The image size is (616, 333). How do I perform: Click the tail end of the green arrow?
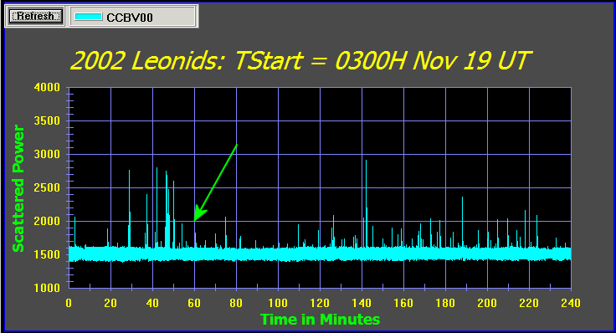(237, 145)
